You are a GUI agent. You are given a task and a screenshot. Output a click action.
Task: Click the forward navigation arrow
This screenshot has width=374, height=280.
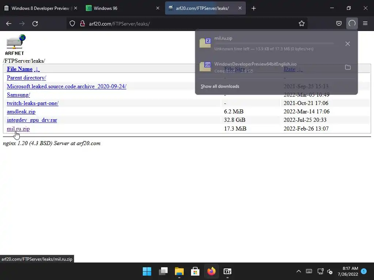pyautogui.click(x=22, y=24)
